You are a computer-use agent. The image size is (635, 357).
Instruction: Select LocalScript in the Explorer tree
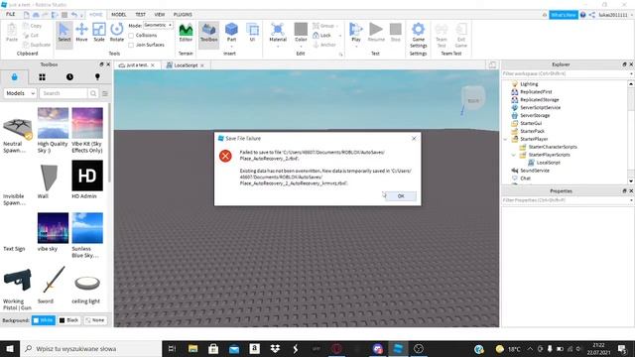548,163
